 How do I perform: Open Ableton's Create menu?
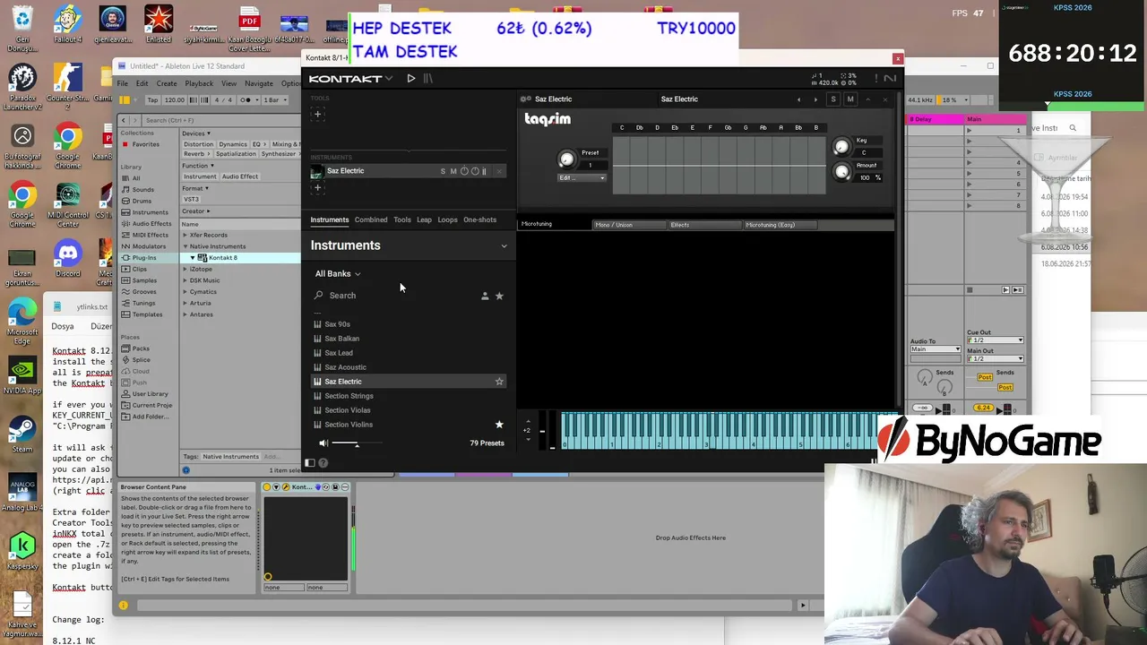pos(167,83)
